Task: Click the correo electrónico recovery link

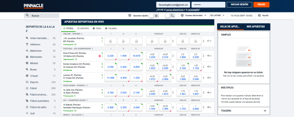Action: [175, 10]
